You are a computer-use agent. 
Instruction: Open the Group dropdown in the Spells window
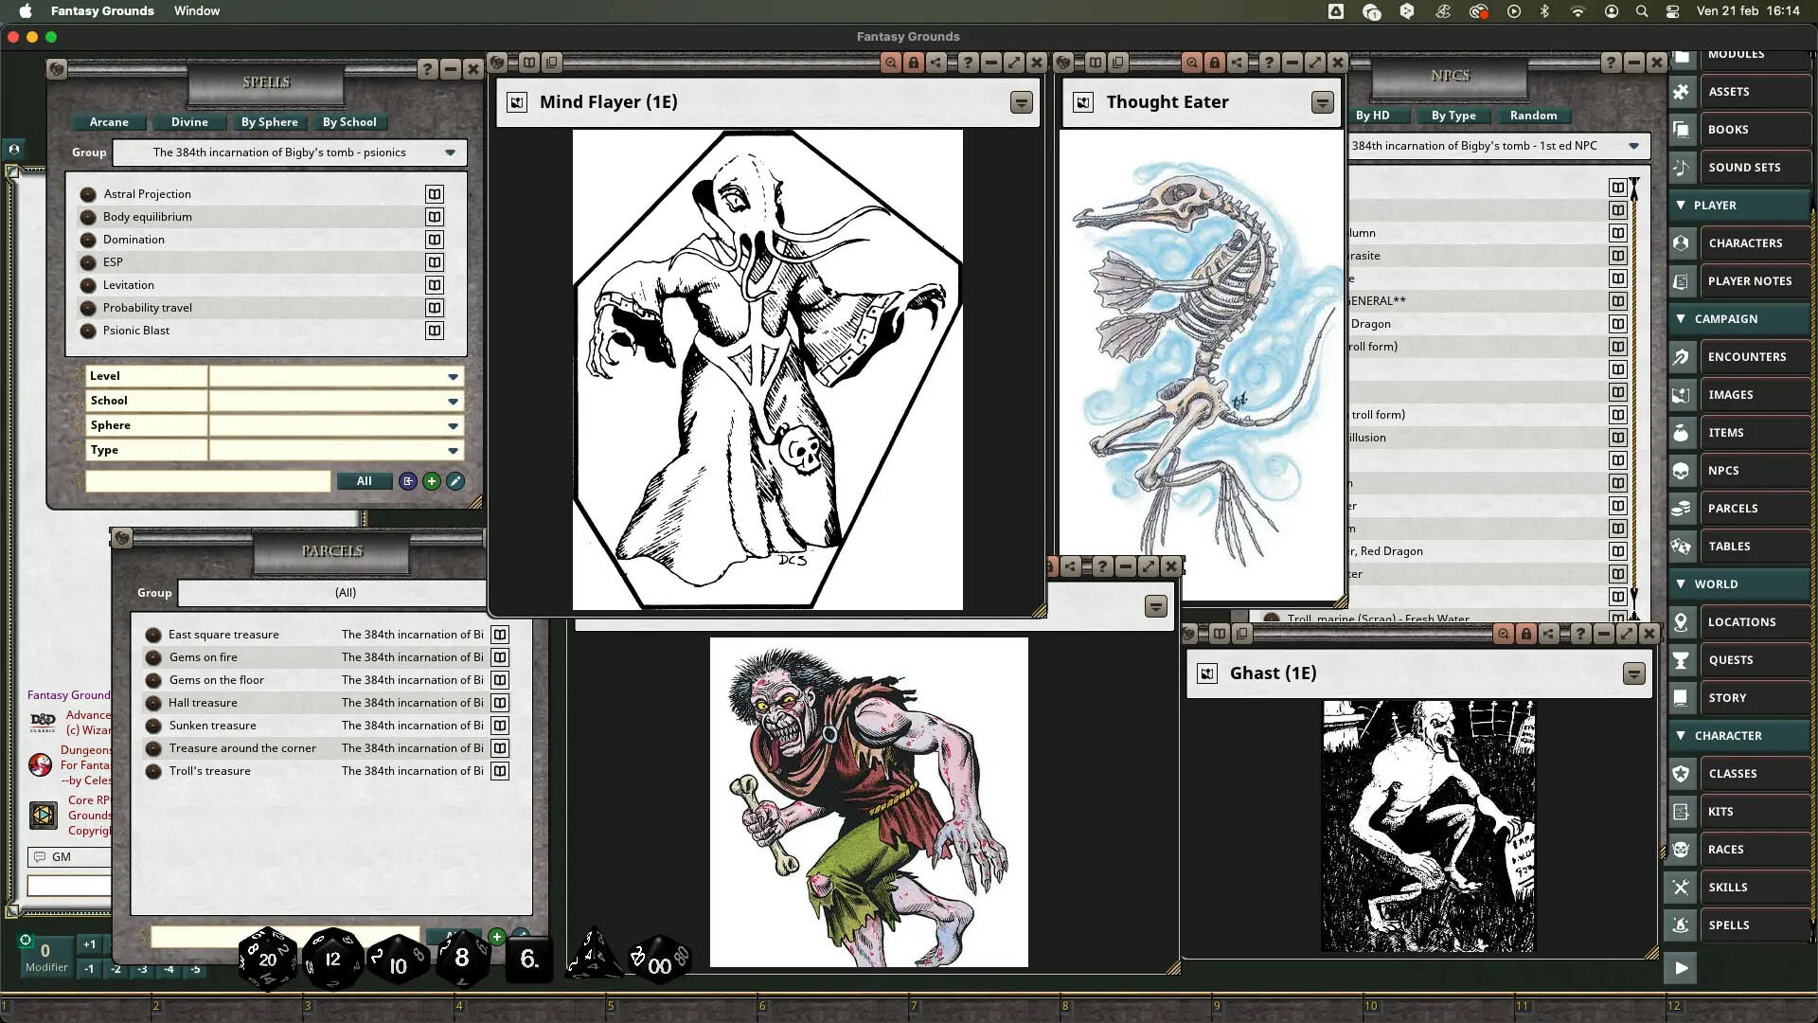tap(450, 153)
